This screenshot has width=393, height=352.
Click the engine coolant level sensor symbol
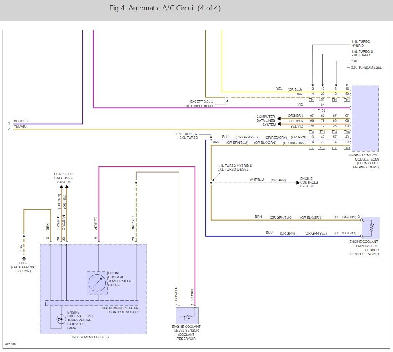coord(187,316)
